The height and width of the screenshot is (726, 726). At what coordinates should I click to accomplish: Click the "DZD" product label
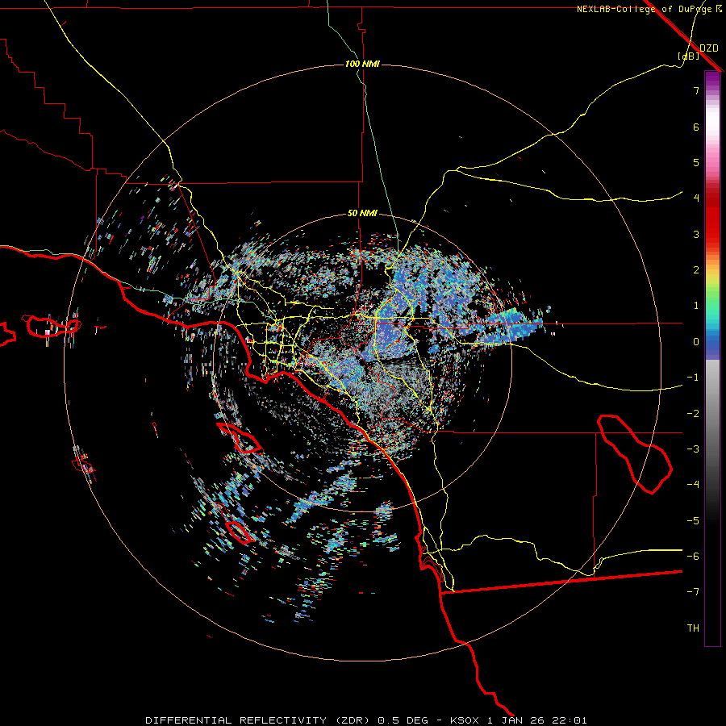[x=709, y=48]
